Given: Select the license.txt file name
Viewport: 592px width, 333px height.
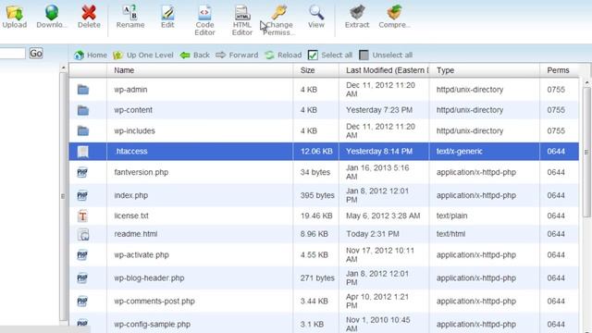Looking at the screenshot, I should click(131, 216).
